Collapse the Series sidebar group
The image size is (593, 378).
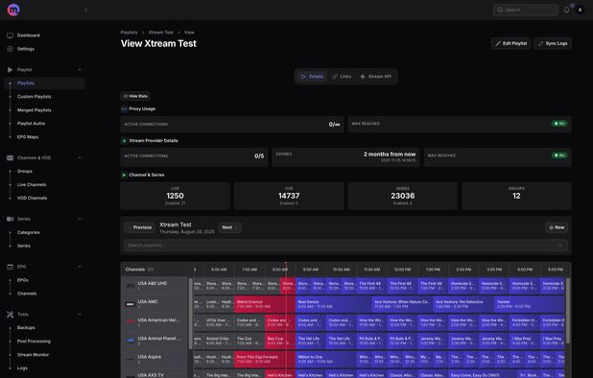click(x=80, y=219)
